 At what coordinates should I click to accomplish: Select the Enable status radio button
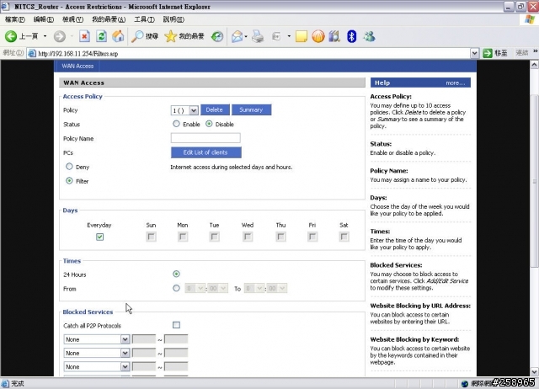[176, 124]
